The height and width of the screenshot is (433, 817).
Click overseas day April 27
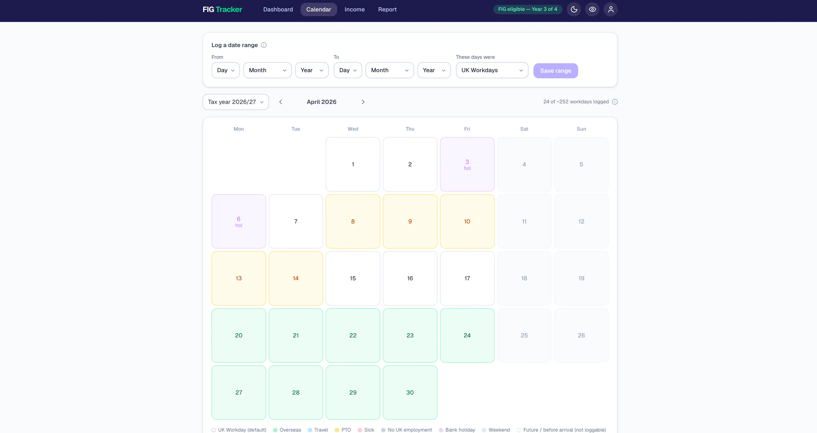[239, 392]
